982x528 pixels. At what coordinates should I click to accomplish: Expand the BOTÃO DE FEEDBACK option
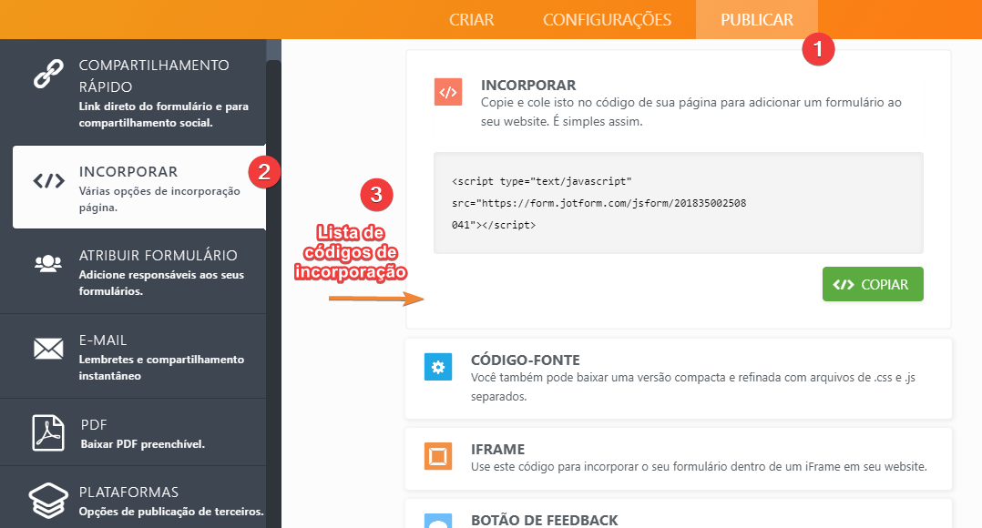coord(544,520)
